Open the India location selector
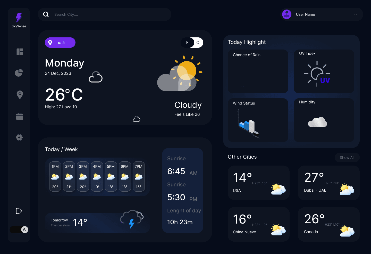 [60, 43]
